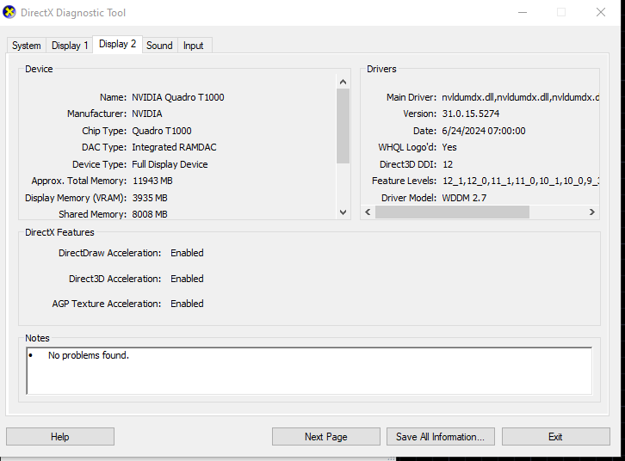Open the Display 1 tab
The image size is (625, 461).
tap(70, 46)
